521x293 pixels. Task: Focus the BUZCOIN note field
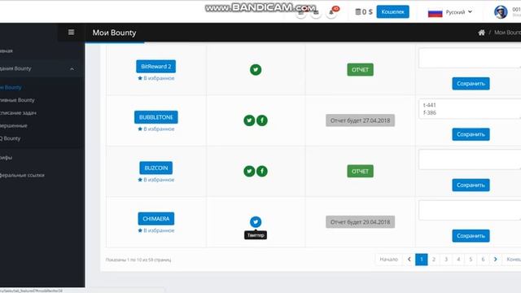[x=470, y=160]
